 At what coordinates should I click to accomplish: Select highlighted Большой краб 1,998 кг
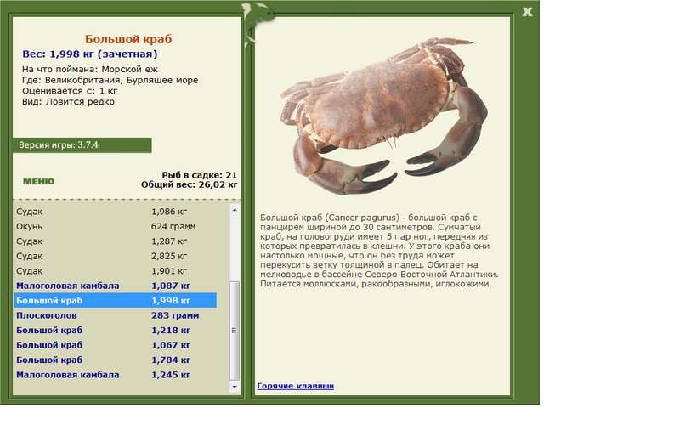click(x=116, y=301)
